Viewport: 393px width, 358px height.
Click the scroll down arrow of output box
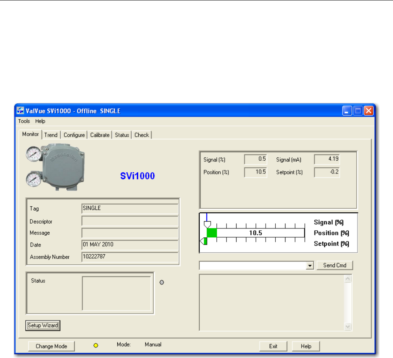point(348,326)
